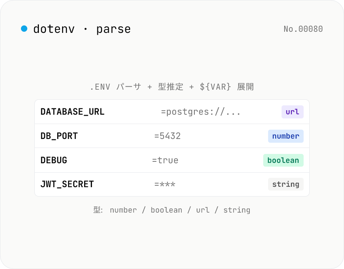Click the '.ENV パーサ + 型推定' subtitle line
The width and height of the screenshot is (344, 269).
[172, 87]
